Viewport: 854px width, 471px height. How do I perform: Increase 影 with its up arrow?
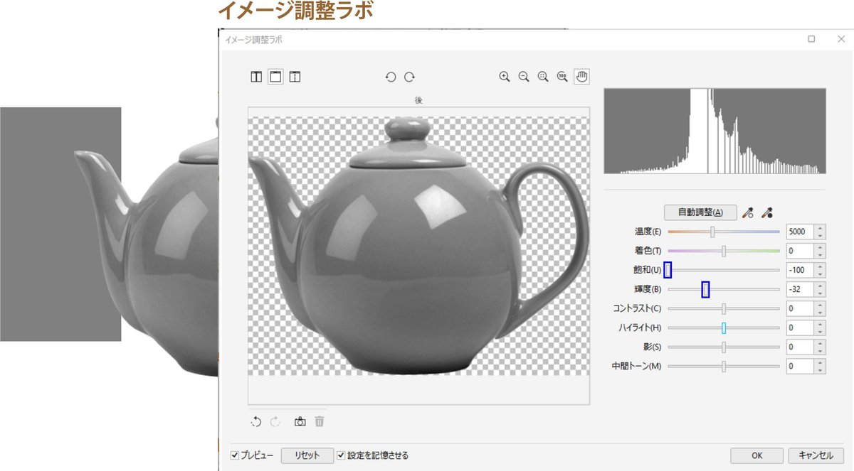click(x=821, y=343)
